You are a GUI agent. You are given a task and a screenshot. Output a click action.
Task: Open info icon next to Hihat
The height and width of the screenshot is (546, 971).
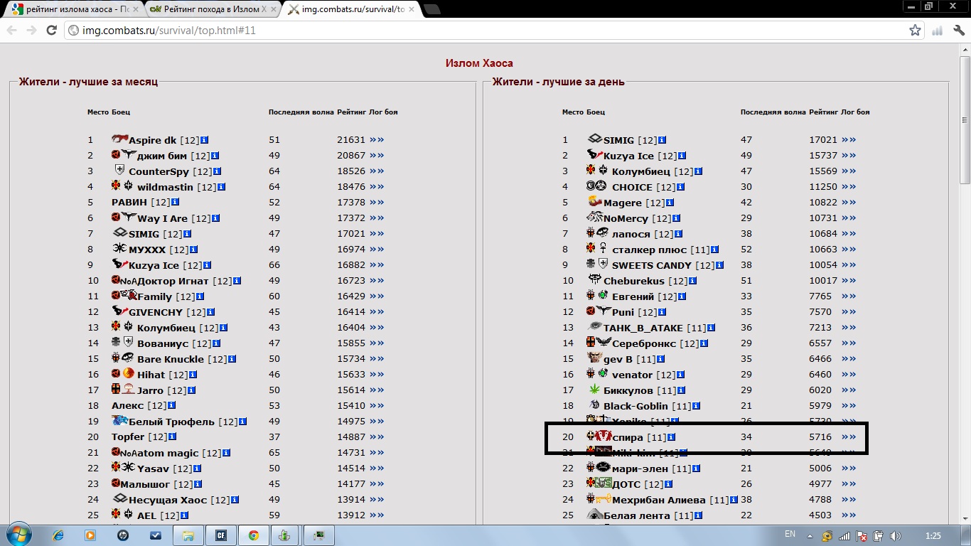point(193,375)
